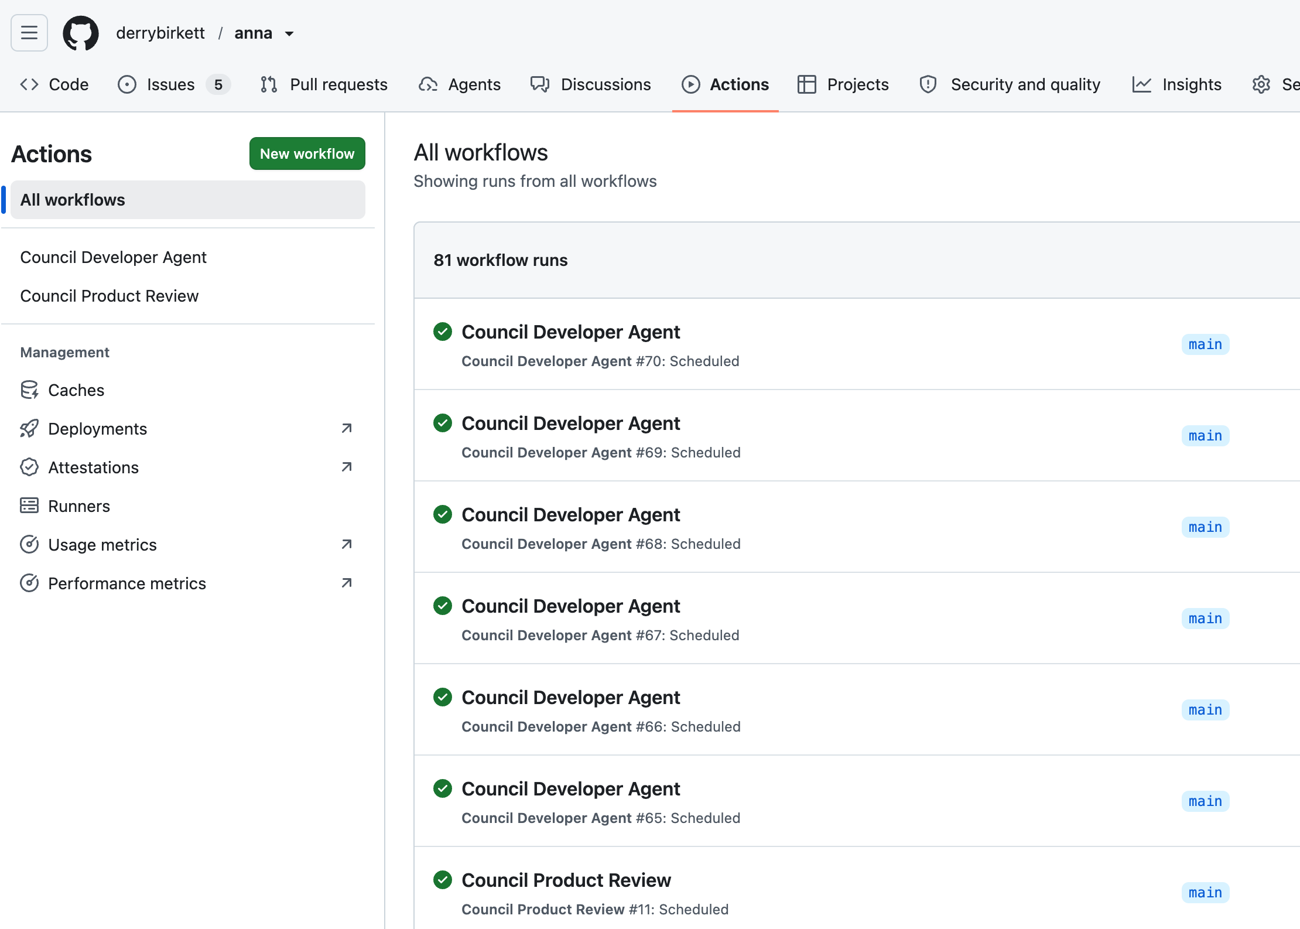This screenshot has height=929, width=1300.
Task: Click external-link arrow beside Deployments
Action: click(x=347, y=428)
